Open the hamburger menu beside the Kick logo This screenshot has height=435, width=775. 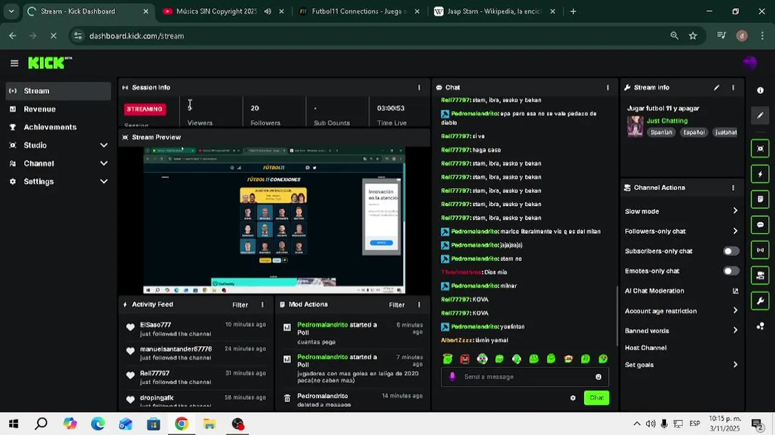click(15, 63)
